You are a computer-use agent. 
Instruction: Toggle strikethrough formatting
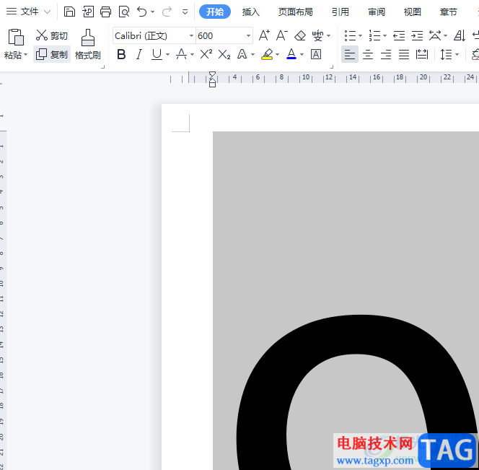(182, 54)
